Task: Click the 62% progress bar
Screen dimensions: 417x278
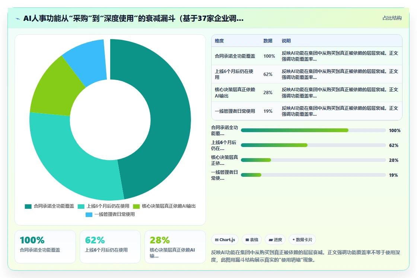Action: (313, 145)
